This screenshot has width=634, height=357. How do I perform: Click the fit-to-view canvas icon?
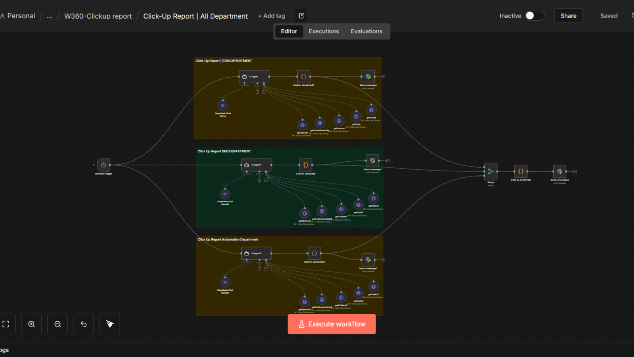click(6, 324)
